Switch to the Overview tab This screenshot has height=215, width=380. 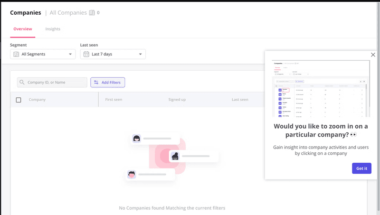(x=22, y=29)
